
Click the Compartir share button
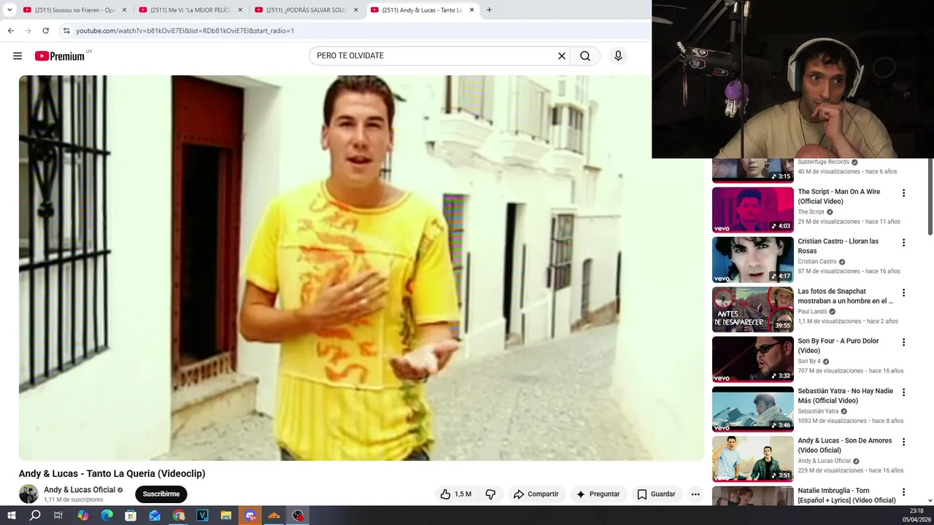pyautogui.click(x=536, y=494)
